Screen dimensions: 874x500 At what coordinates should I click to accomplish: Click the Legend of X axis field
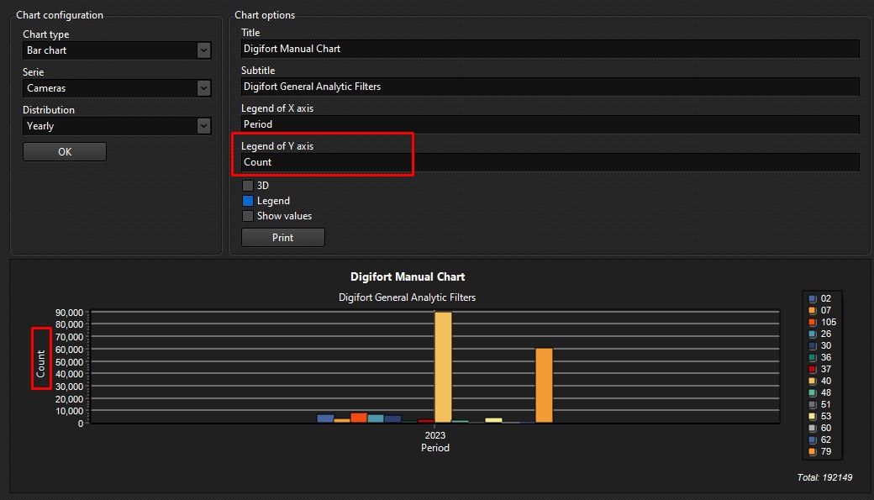(x=550, y=124)
